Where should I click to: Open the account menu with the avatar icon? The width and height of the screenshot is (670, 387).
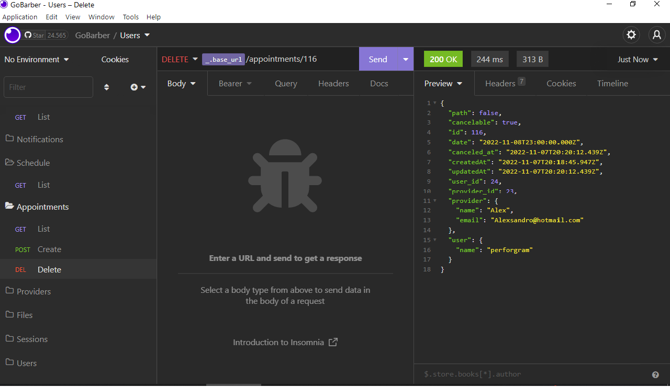pyautogui.click(x=656, y=35)
